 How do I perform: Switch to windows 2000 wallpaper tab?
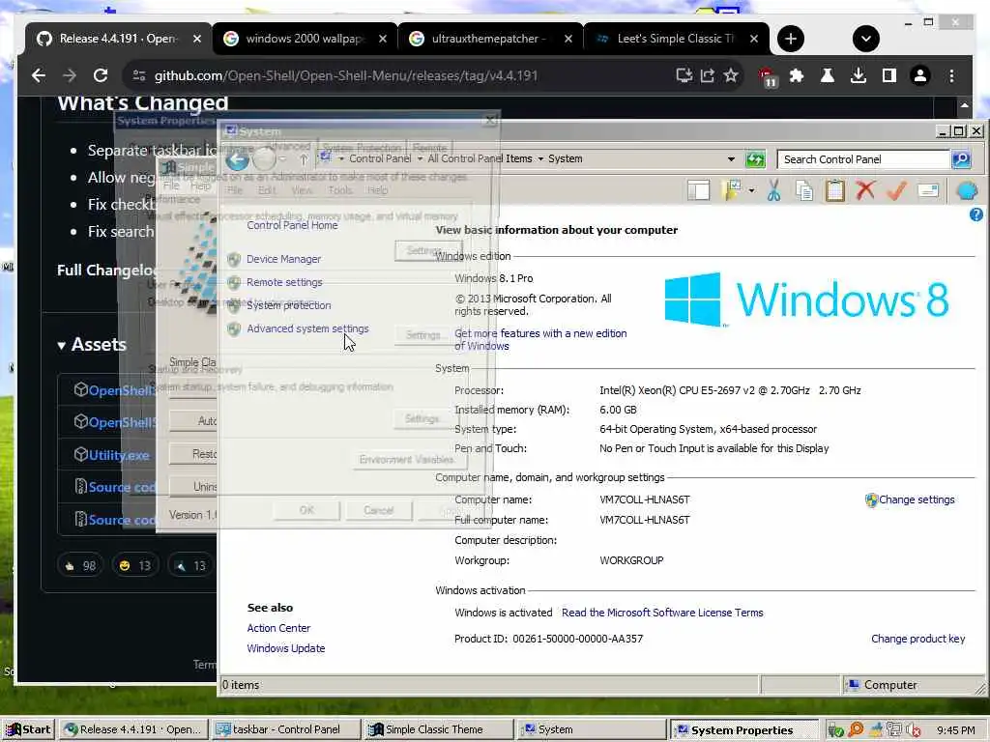coord(305,39)
